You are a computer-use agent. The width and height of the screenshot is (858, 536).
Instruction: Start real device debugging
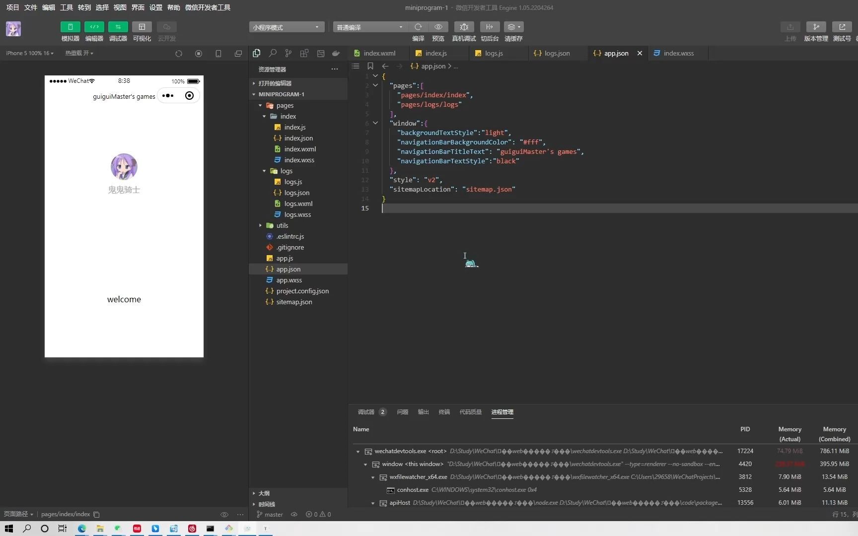pyautogui.click(x=464, y=27)
